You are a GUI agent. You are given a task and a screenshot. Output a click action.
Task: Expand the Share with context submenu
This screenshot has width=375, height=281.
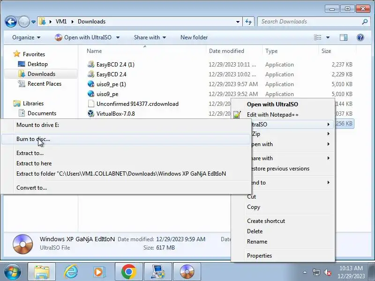click(292, 158)
